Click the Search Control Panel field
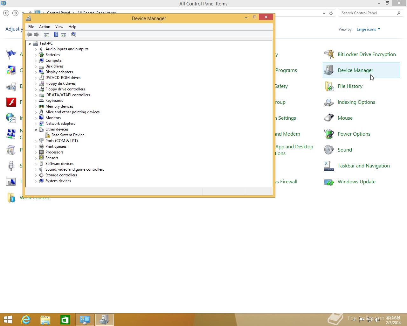This screenshot has width=407, height=326. [x=371, y=13]
